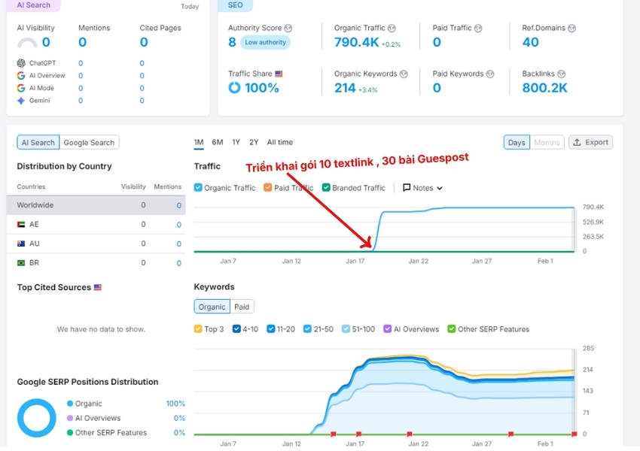This screenshot has height=451, width=640.
Task: Click the US flag beside Traffic Share
Action: click(279, 74)
